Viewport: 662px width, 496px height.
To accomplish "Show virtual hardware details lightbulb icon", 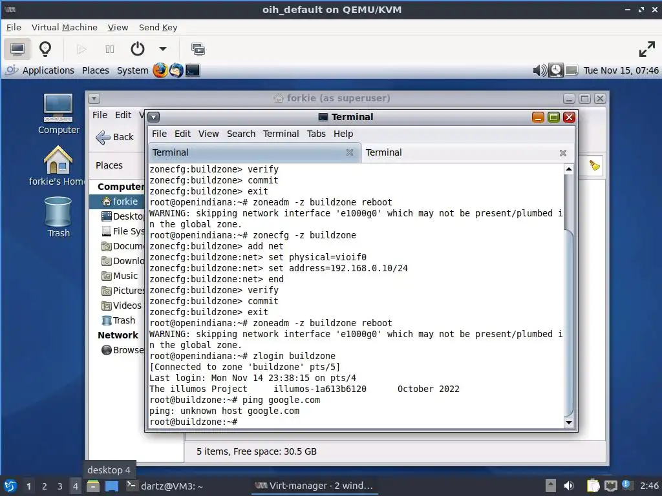I will (45, 49).
